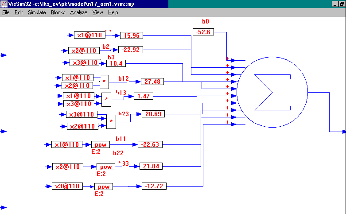Click the x3@110 block feeding 10.4
This screenshot has height=214, width=346.
(85, 62)
